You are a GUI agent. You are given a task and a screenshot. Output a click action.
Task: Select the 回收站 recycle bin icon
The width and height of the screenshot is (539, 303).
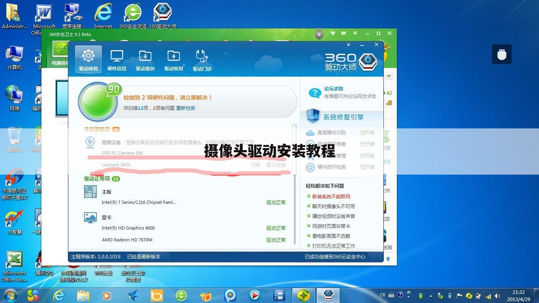[15, 139]
